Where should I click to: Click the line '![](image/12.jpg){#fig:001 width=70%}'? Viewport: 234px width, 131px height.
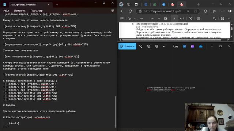pos(30,99)
